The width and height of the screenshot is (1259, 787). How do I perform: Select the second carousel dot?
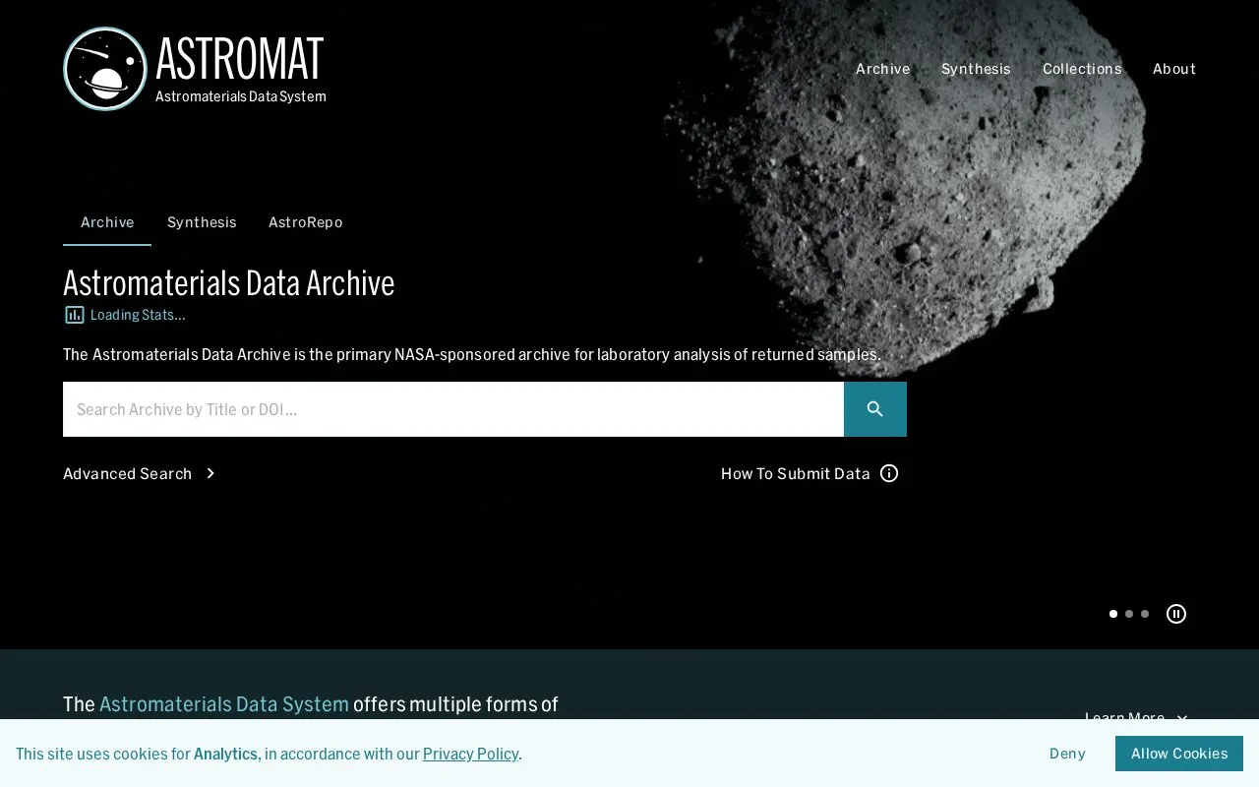point(1129,614)
